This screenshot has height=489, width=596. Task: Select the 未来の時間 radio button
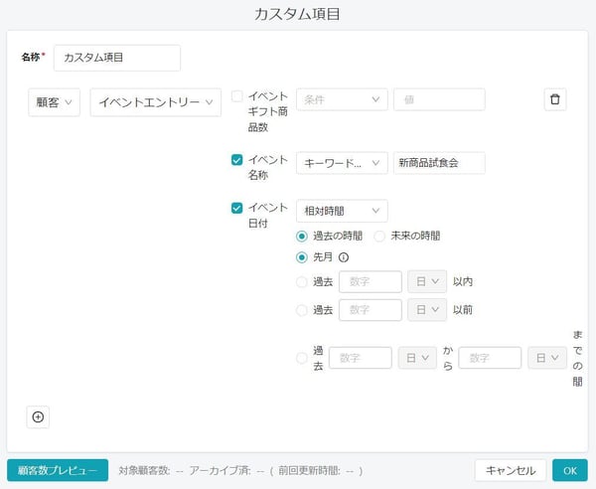(x=379, y=236)
